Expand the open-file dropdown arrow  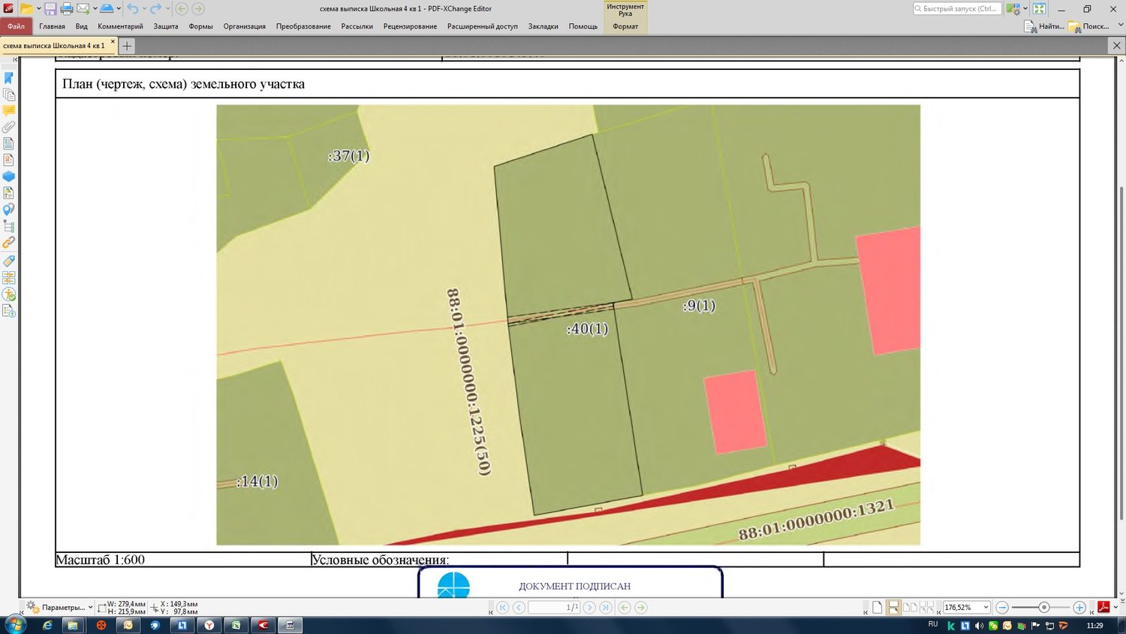tap(38, 9)
